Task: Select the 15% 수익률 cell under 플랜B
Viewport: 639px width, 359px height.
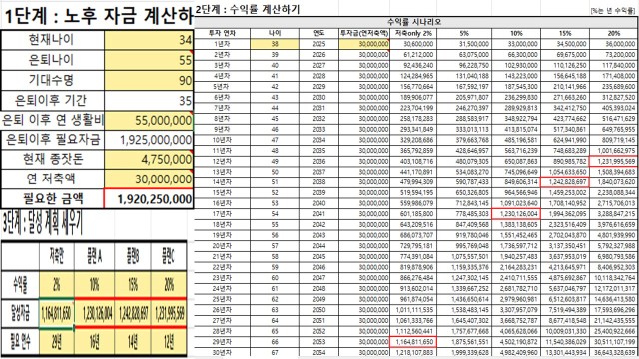Action: pos(133,285)
